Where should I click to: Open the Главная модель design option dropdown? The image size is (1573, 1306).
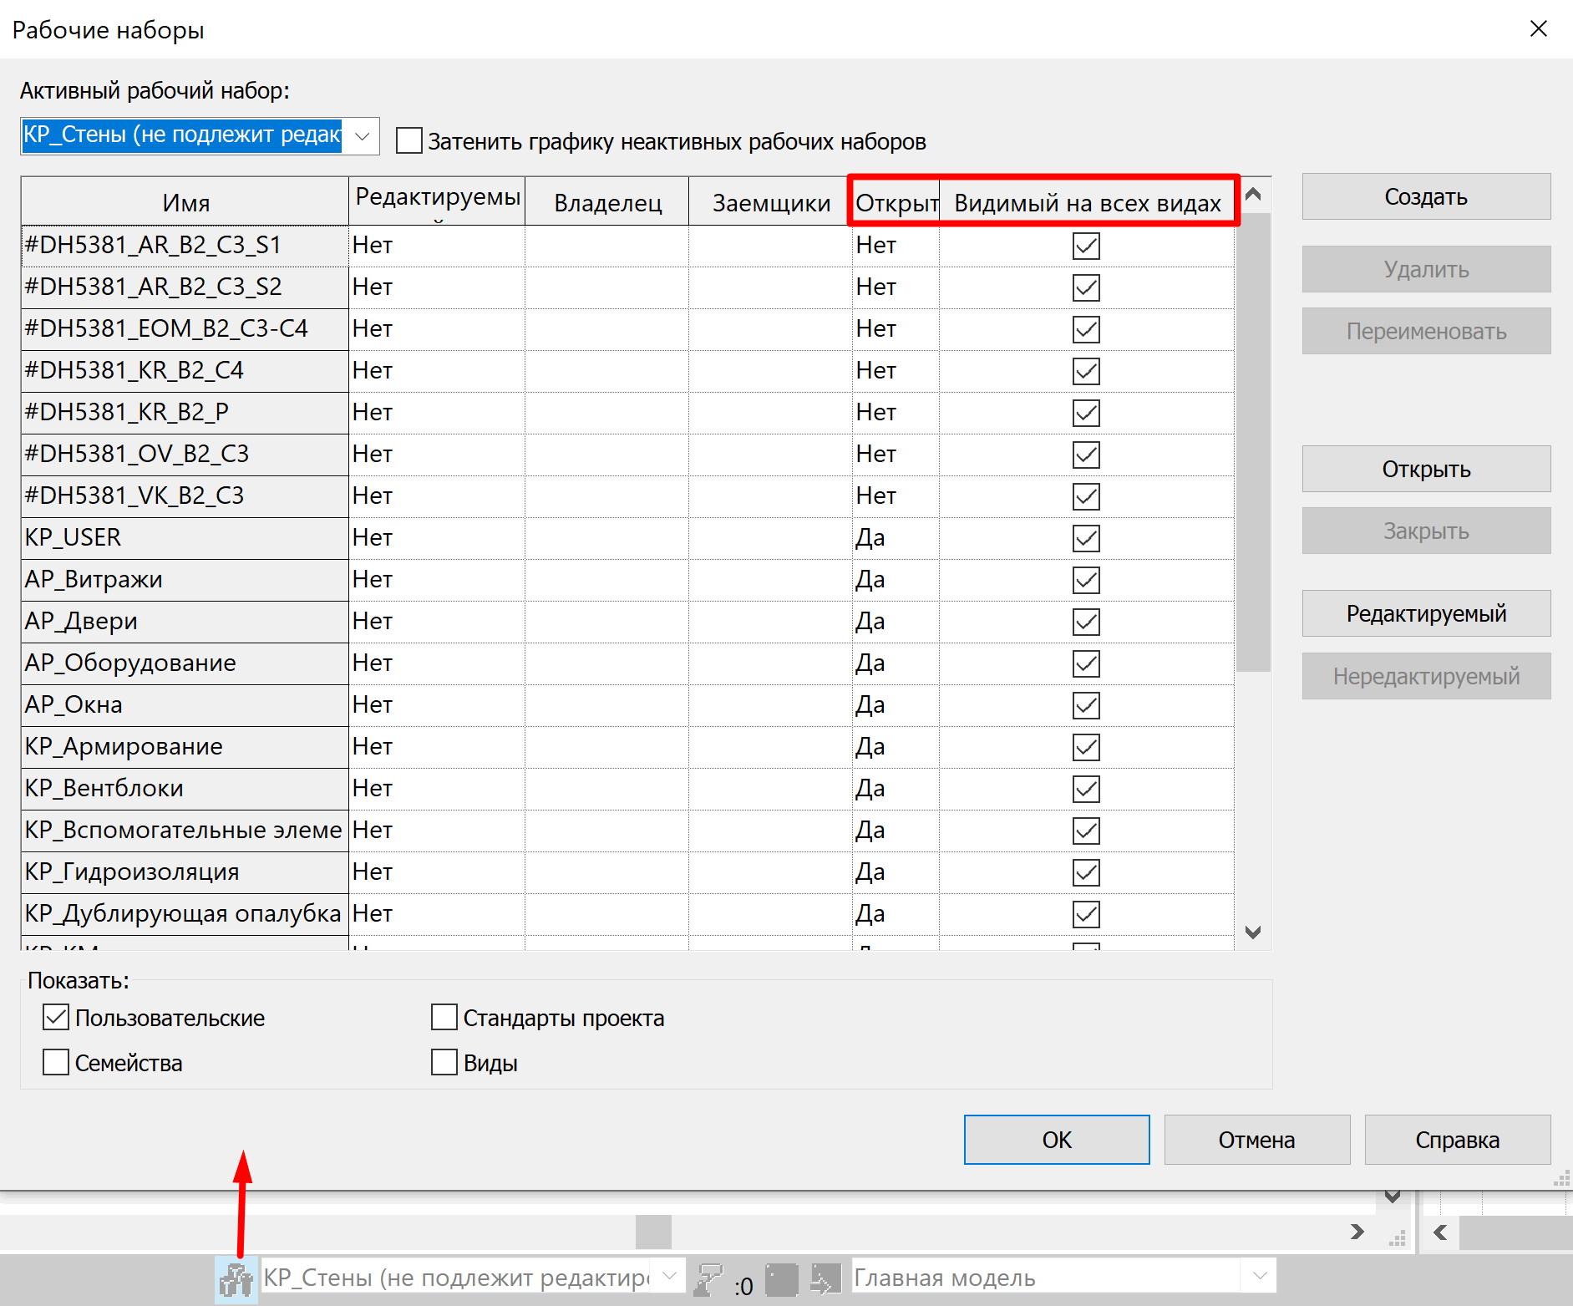tap(1260, 1276)
